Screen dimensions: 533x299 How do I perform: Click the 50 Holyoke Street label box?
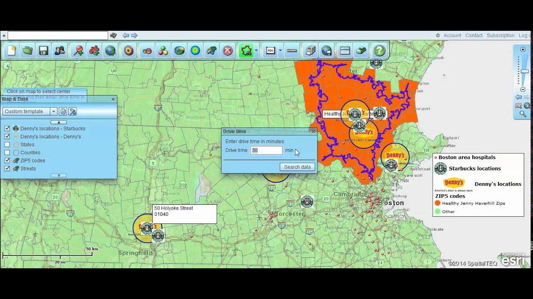pos(184,214)
